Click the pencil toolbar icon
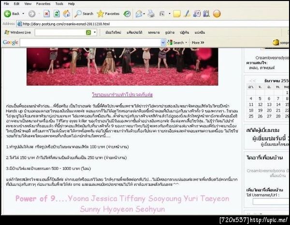The height and width of the screenshot is (225, 290). (187, 14)
